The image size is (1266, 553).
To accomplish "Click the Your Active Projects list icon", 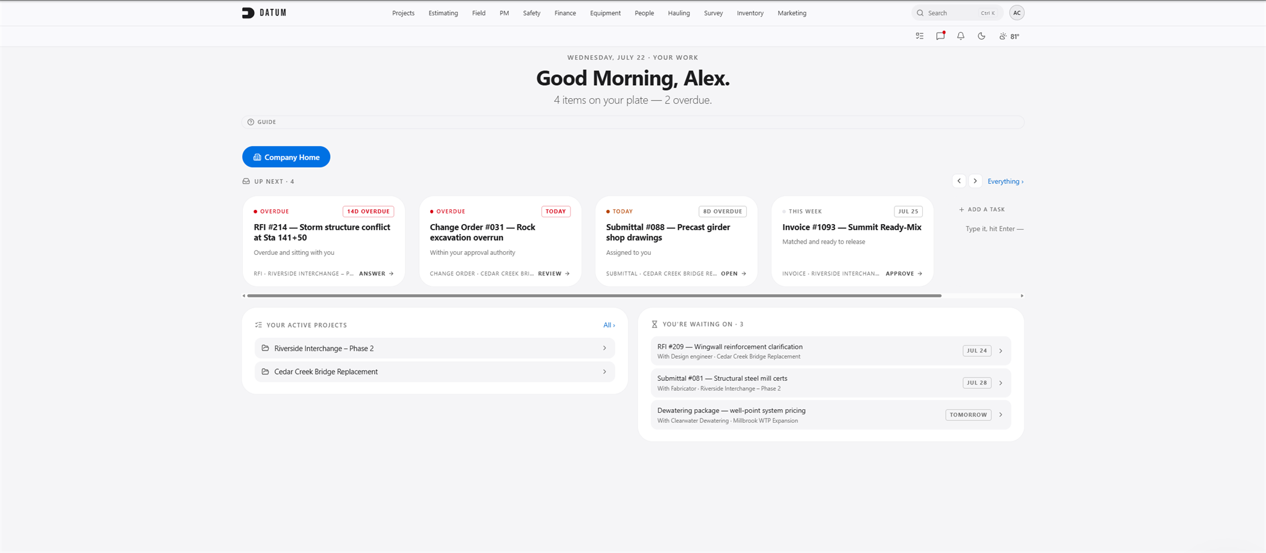I will click(258, 325).
